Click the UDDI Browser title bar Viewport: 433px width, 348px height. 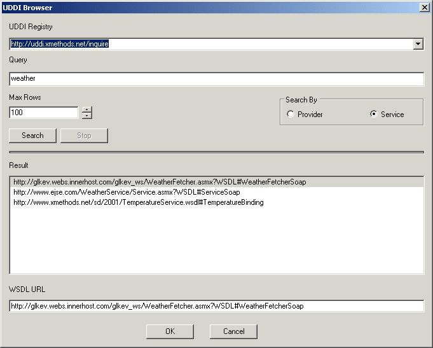(x=191, y=7)
